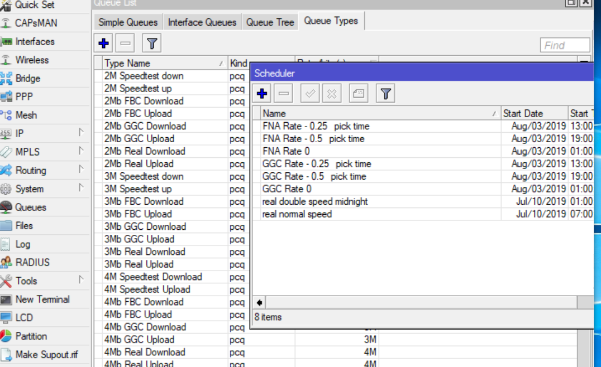Image resolution: width=601 pixels, height=367 pixels.
Task: Disable the selected scheduler task with the X
Action: 332,93
